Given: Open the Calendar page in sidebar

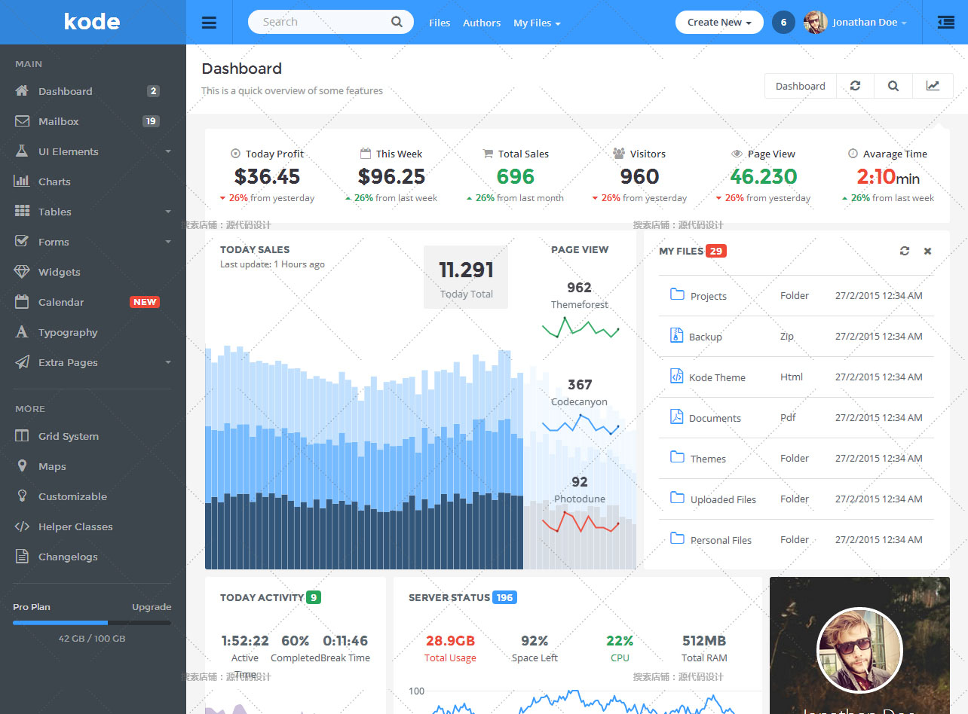Looking at the screenshot, I should 61,302.
